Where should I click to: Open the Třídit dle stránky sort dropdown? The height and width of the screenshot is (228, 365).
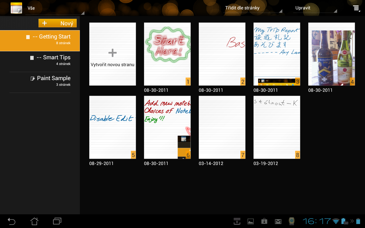pos(252,8)
